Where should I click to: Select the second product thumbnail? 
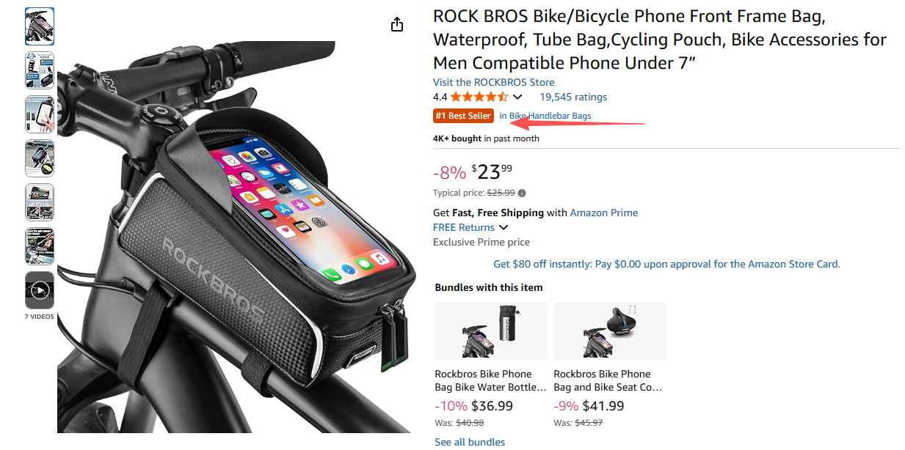[40, 70]
